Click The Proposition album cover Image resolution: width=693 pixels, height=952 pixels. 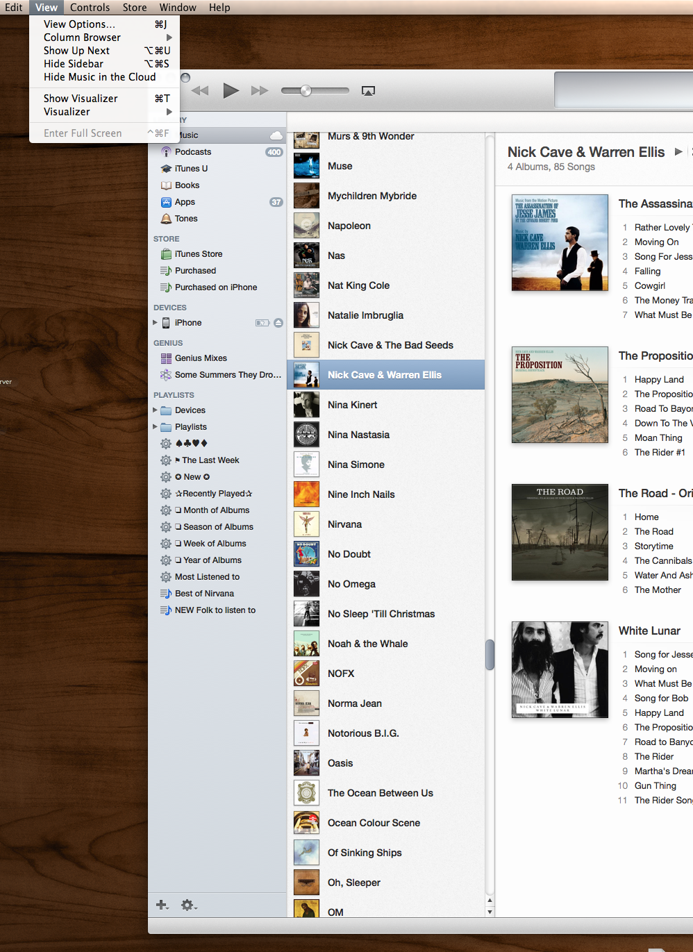pyautogui.click(x=560, y=394)
